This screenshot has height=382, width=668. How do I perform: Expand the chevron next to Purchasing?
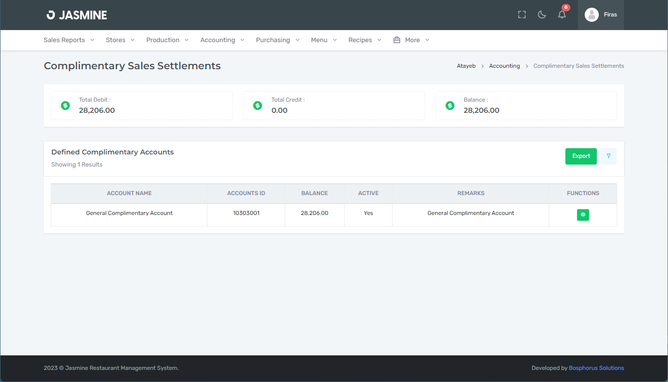pyautogui.click(x=297, y=40)
